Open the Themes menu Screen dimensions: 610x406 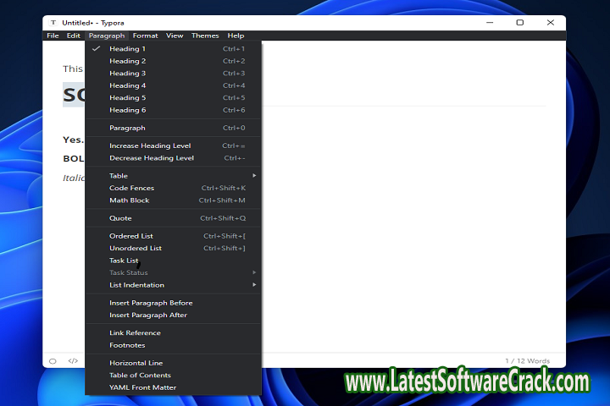click(x=205, y=36)
